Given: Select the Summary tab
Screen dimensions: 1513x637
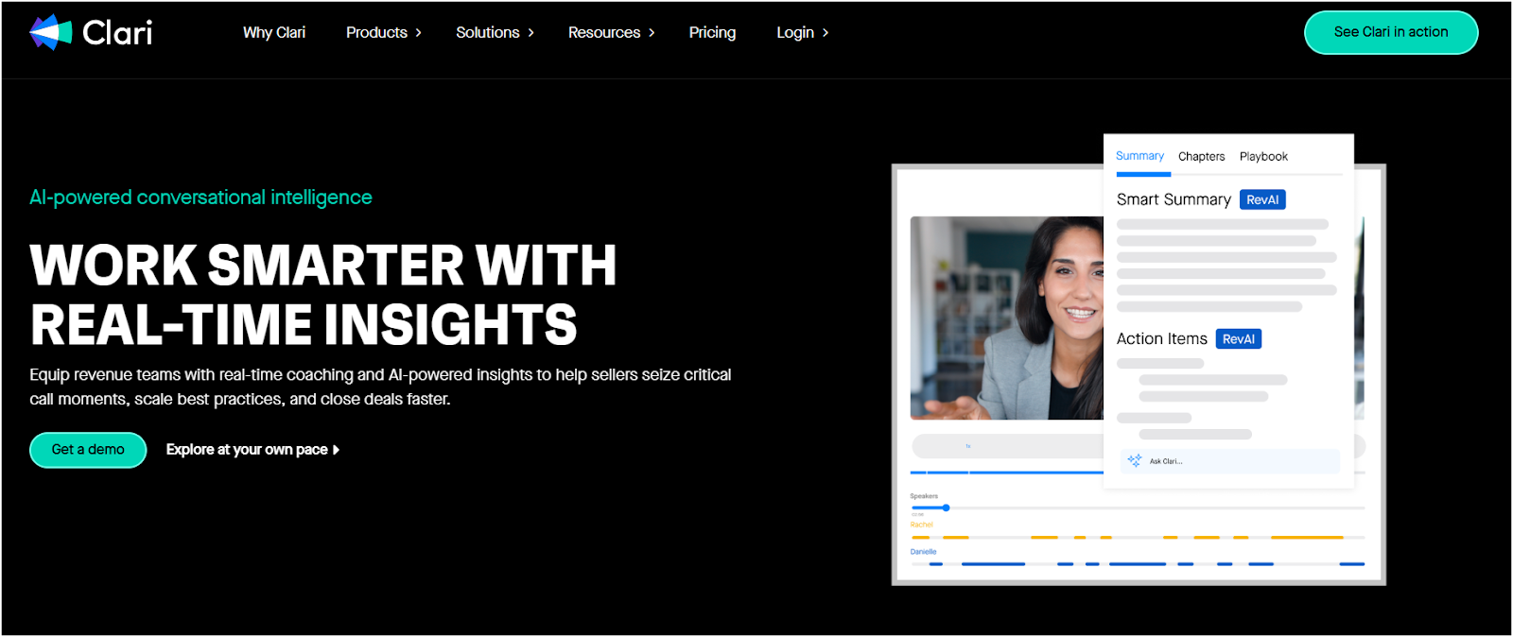Looking at the screenshot, I should coord(1139,156).
